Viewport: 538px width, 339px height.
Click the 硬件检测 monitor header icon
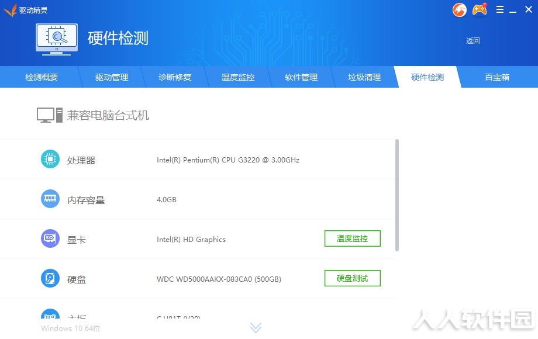(x=57, y=39)
